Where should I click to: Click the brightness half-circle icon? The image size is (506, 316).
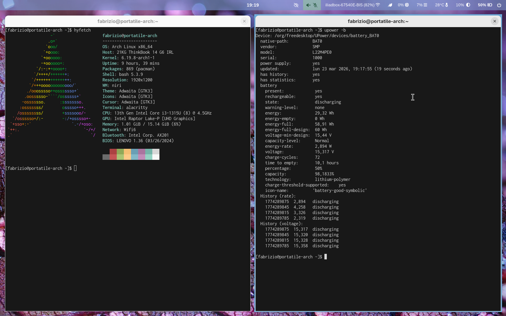[468, 5]
